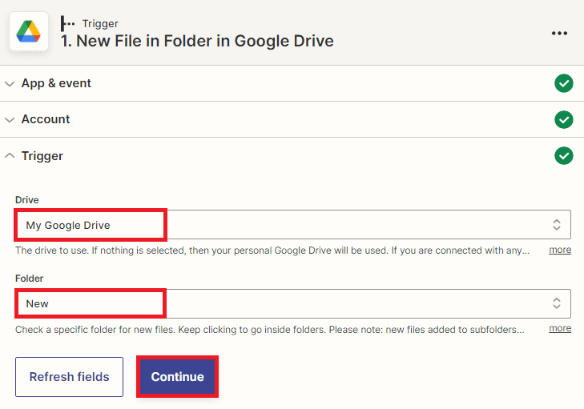The width and height of the screenshot is (584, 409).
Task: Click the green checkmark on App & event row
Action: pyautogui.click(x=564, y=83)
